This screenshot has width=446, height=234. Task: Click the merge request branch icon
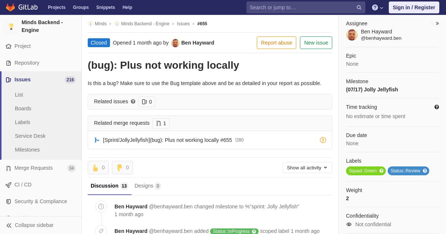click(97, 140)
